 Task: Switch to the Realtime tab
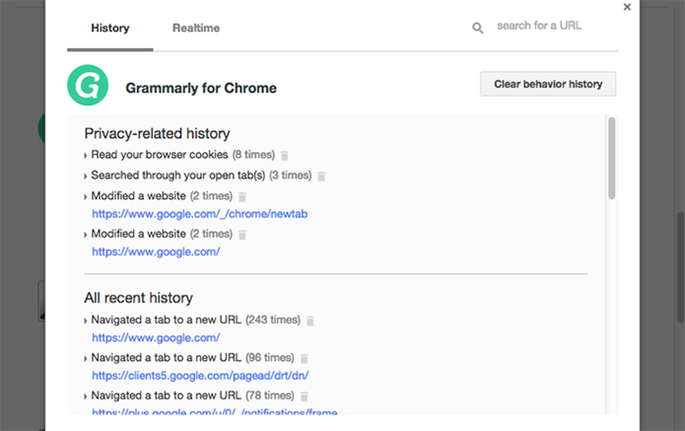click(196, 29)
